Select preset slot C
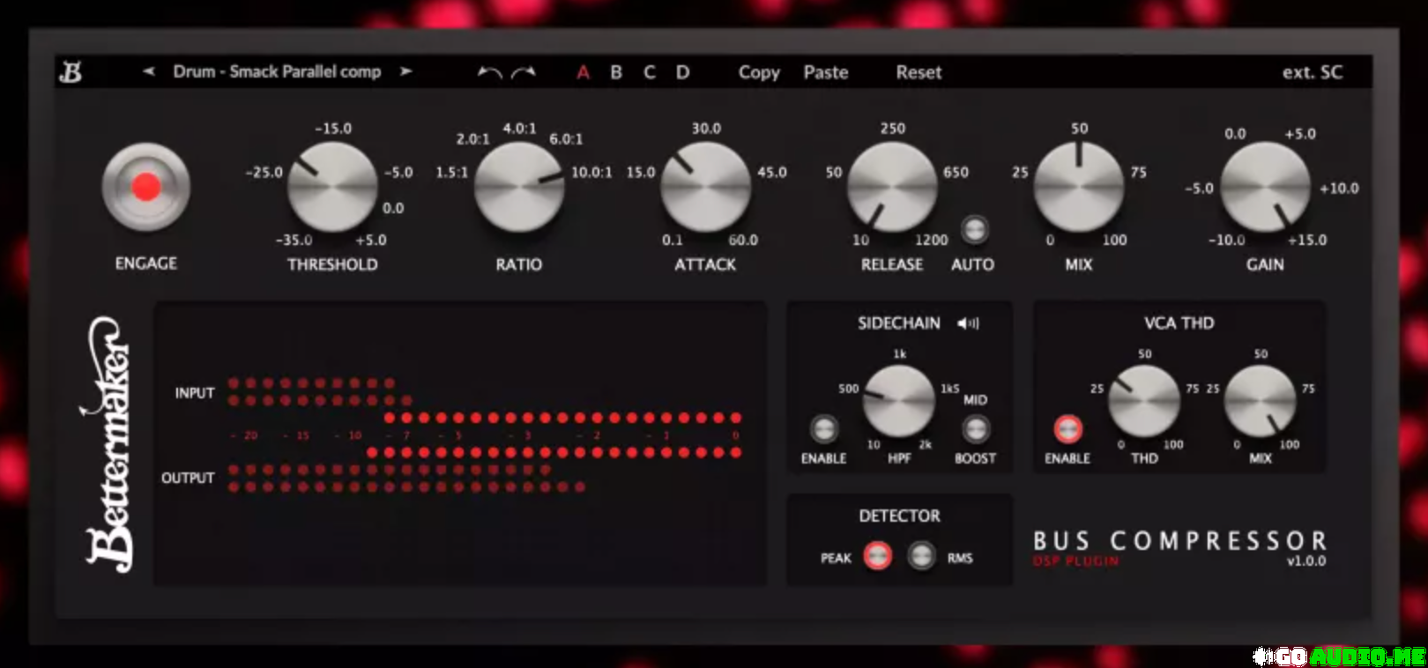This screenshot has height=668, width=1428. point(650,72)
